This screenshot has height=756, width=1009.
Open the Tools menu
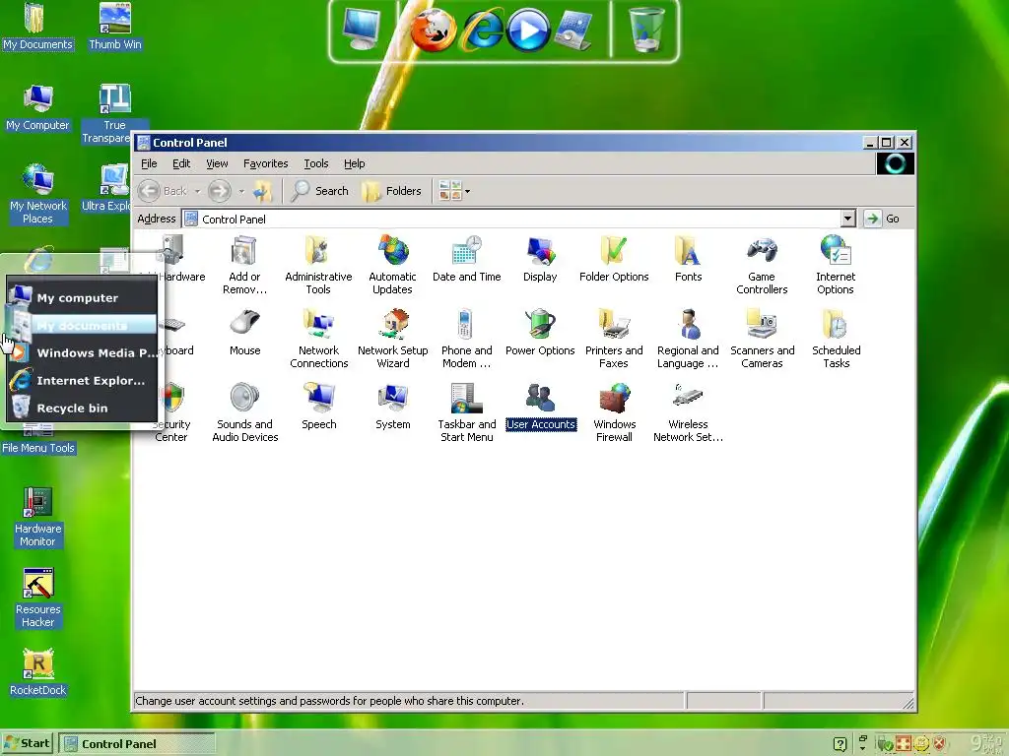click(x=316, y=164)
